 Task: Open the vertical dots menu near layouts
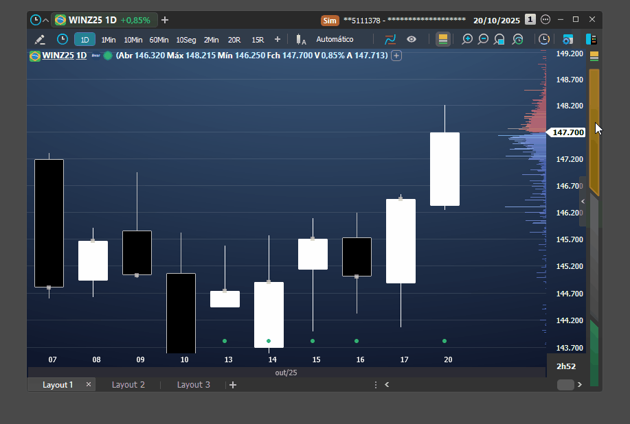[x=376, y=385]
